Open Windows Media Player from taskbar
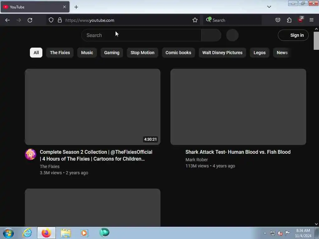 [84, 233]
